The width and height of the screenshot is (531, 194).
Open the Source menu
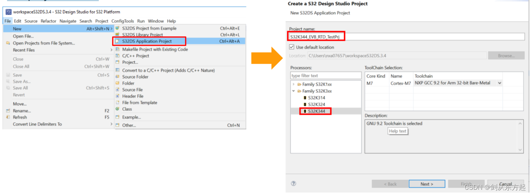[x=31, y=21]
